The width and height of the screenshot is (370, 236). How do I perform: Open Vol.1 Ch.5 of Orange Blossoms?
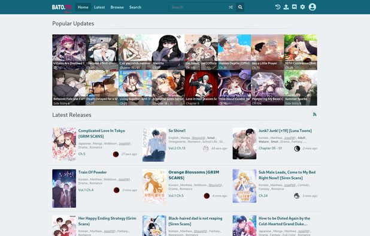tap(176, 195)
